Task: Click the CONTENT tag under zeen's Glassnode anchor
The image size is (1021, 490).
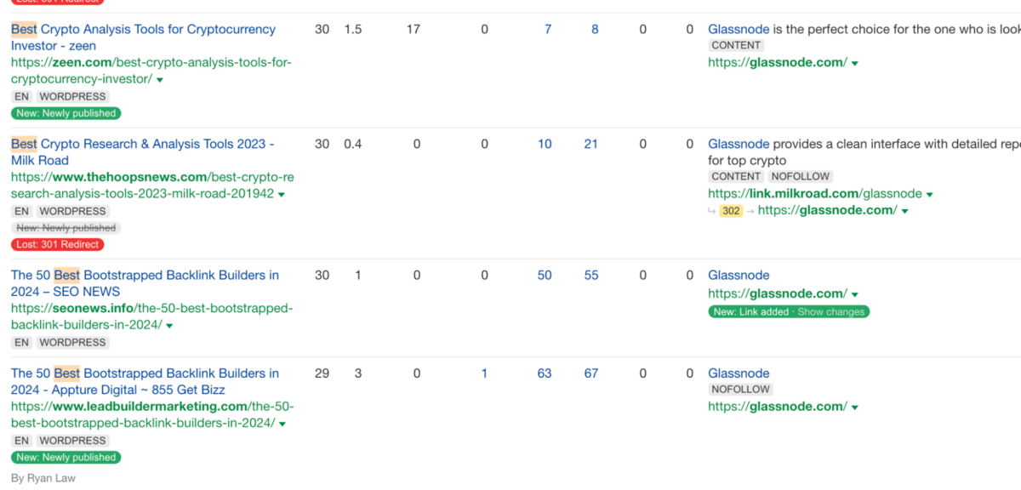Action: point(736,46)
